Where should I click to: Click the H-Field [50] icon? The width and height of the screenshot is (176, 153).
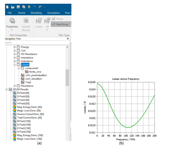pos(14,103)
